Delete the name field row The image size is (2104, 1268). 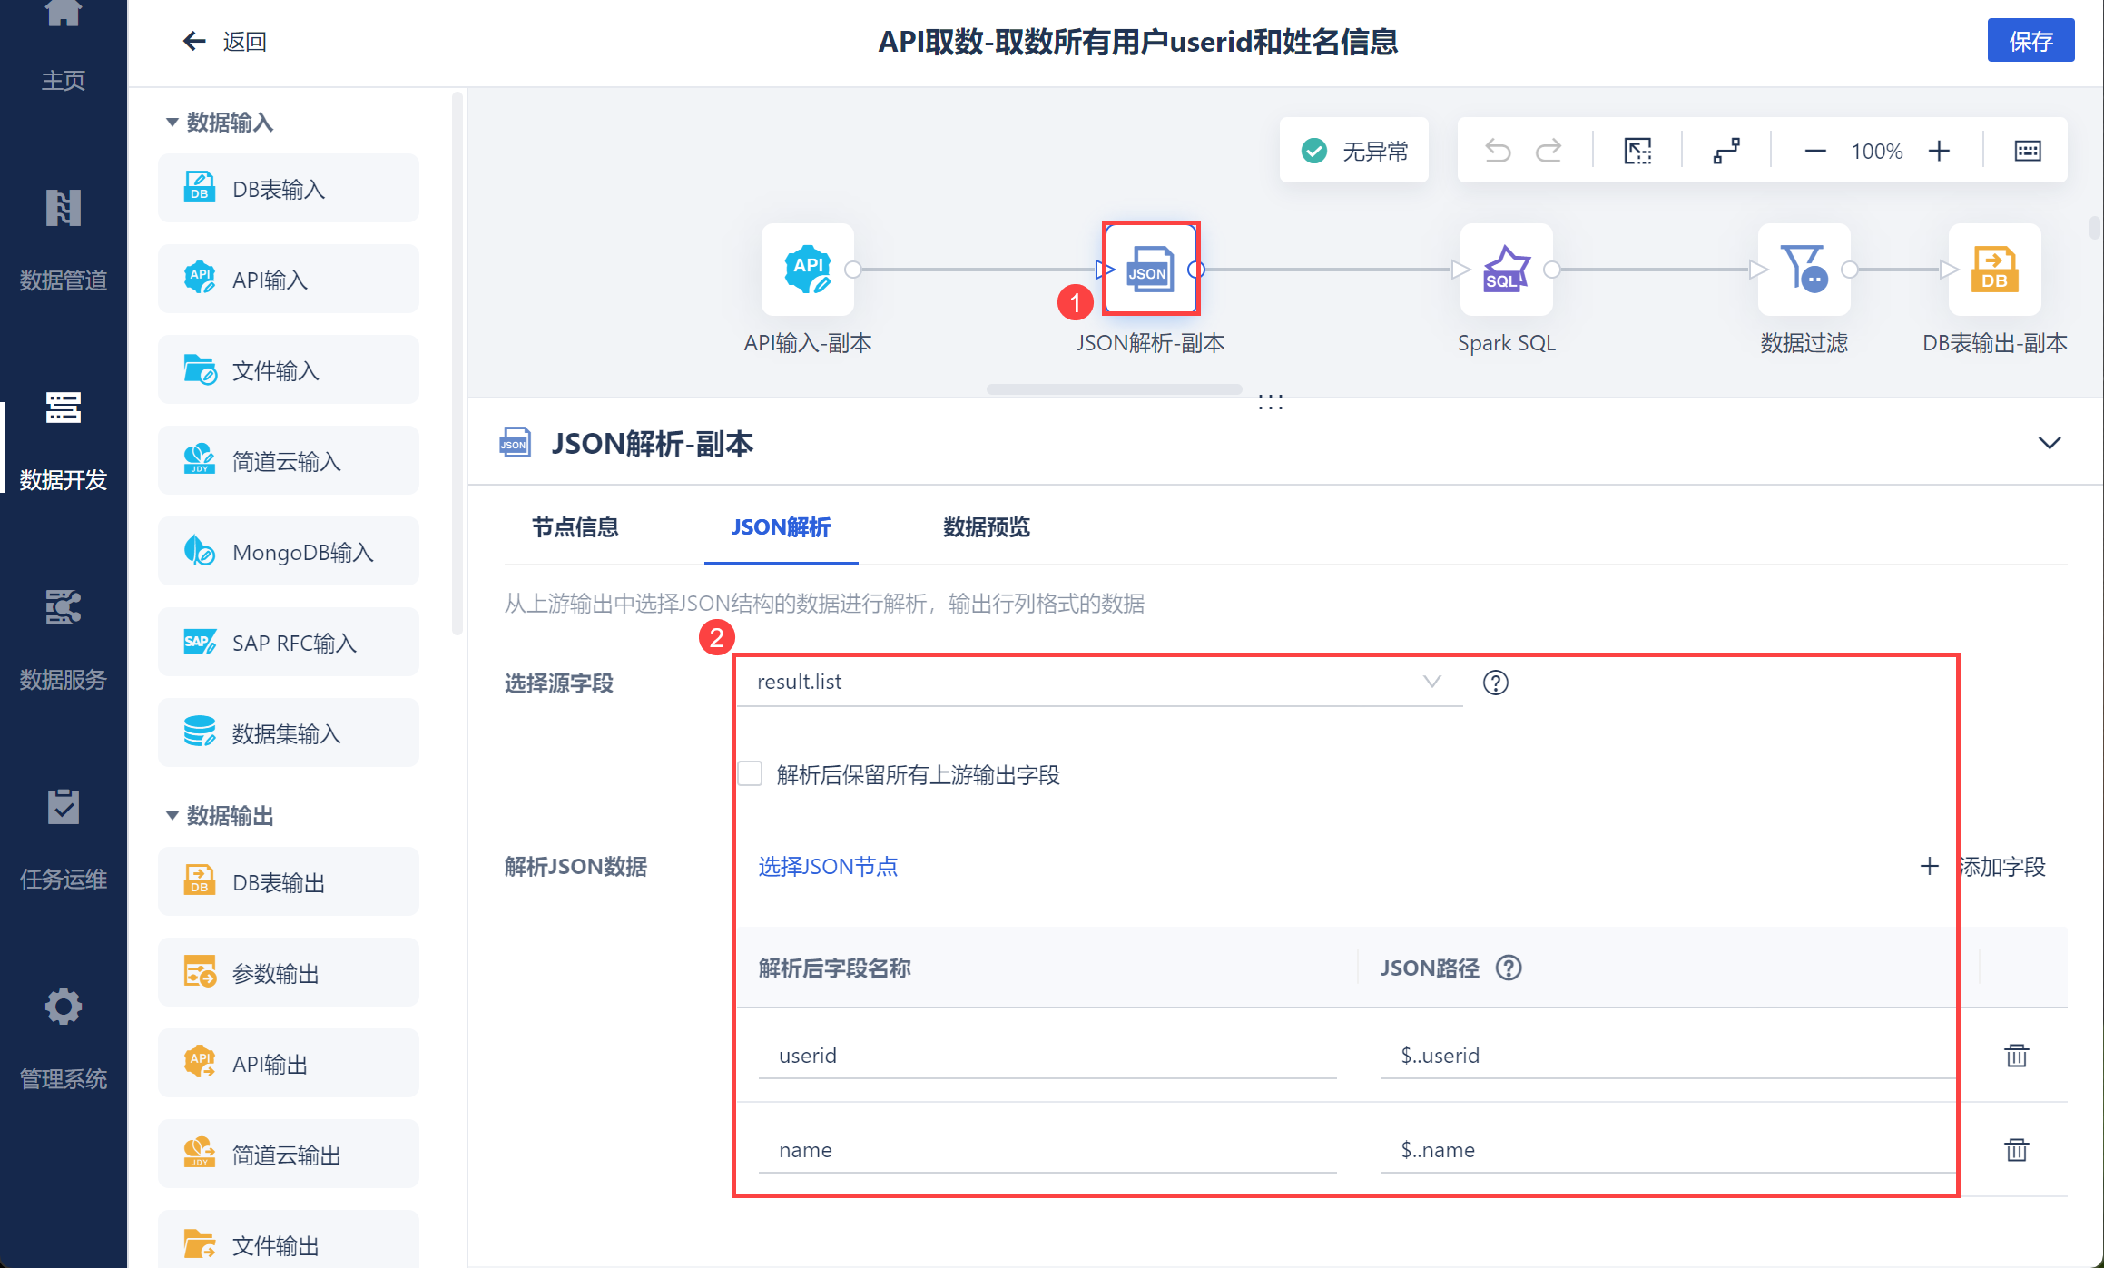(x=2016, y=1150)
